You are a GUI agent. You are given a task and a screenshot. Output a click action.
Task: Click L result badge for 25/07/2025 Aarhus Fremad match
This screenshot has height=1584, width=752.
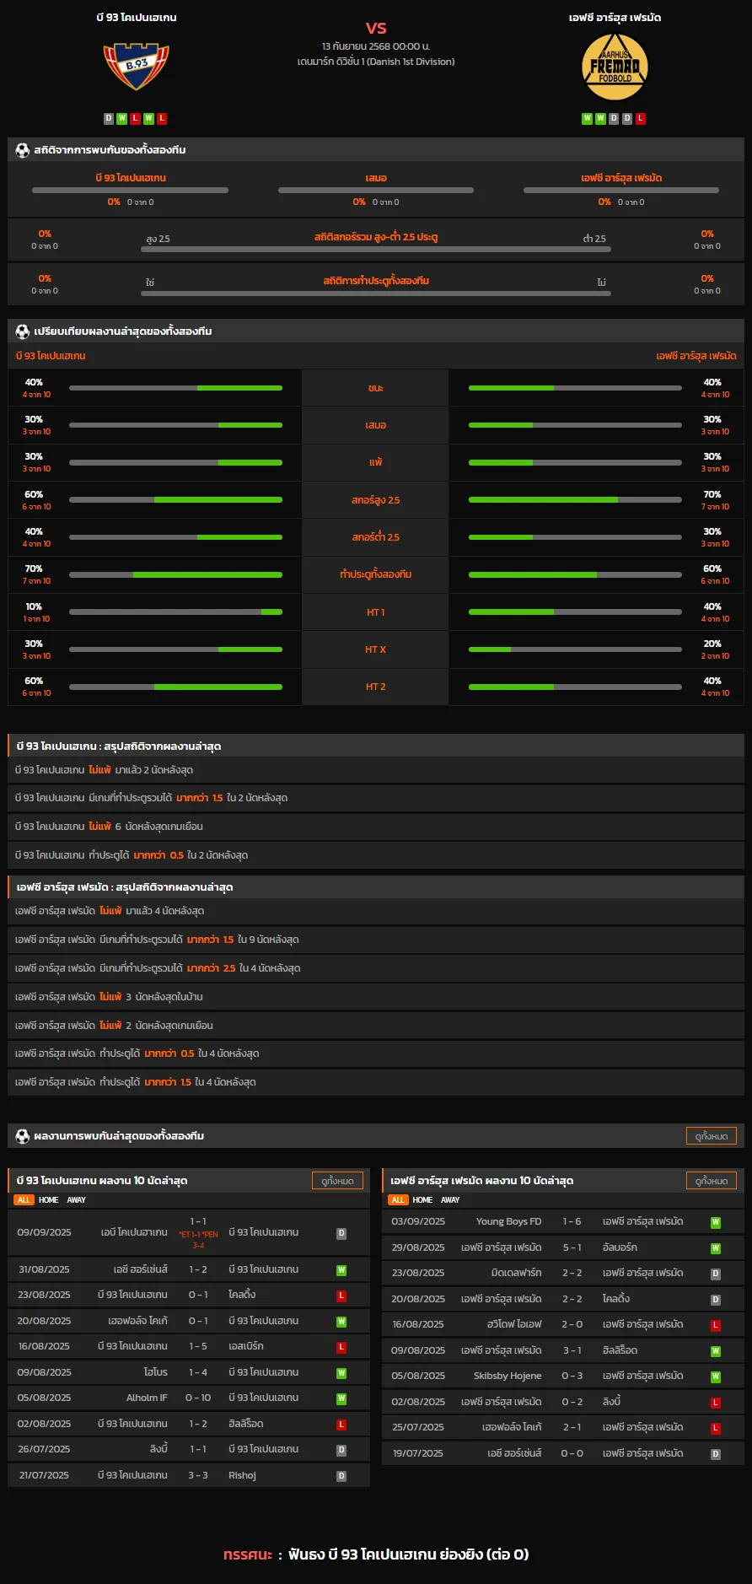716,1428
